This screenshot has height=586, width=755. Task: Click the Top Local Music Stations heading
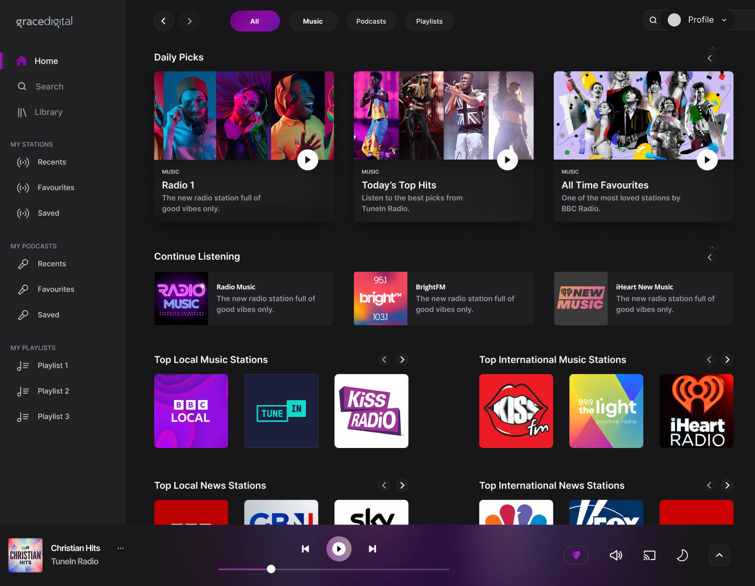coord(211,360)
